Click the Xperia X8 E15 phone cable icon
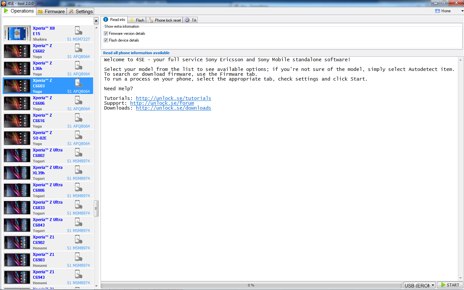This screenshot has width=464, height=290. [79, 31]
